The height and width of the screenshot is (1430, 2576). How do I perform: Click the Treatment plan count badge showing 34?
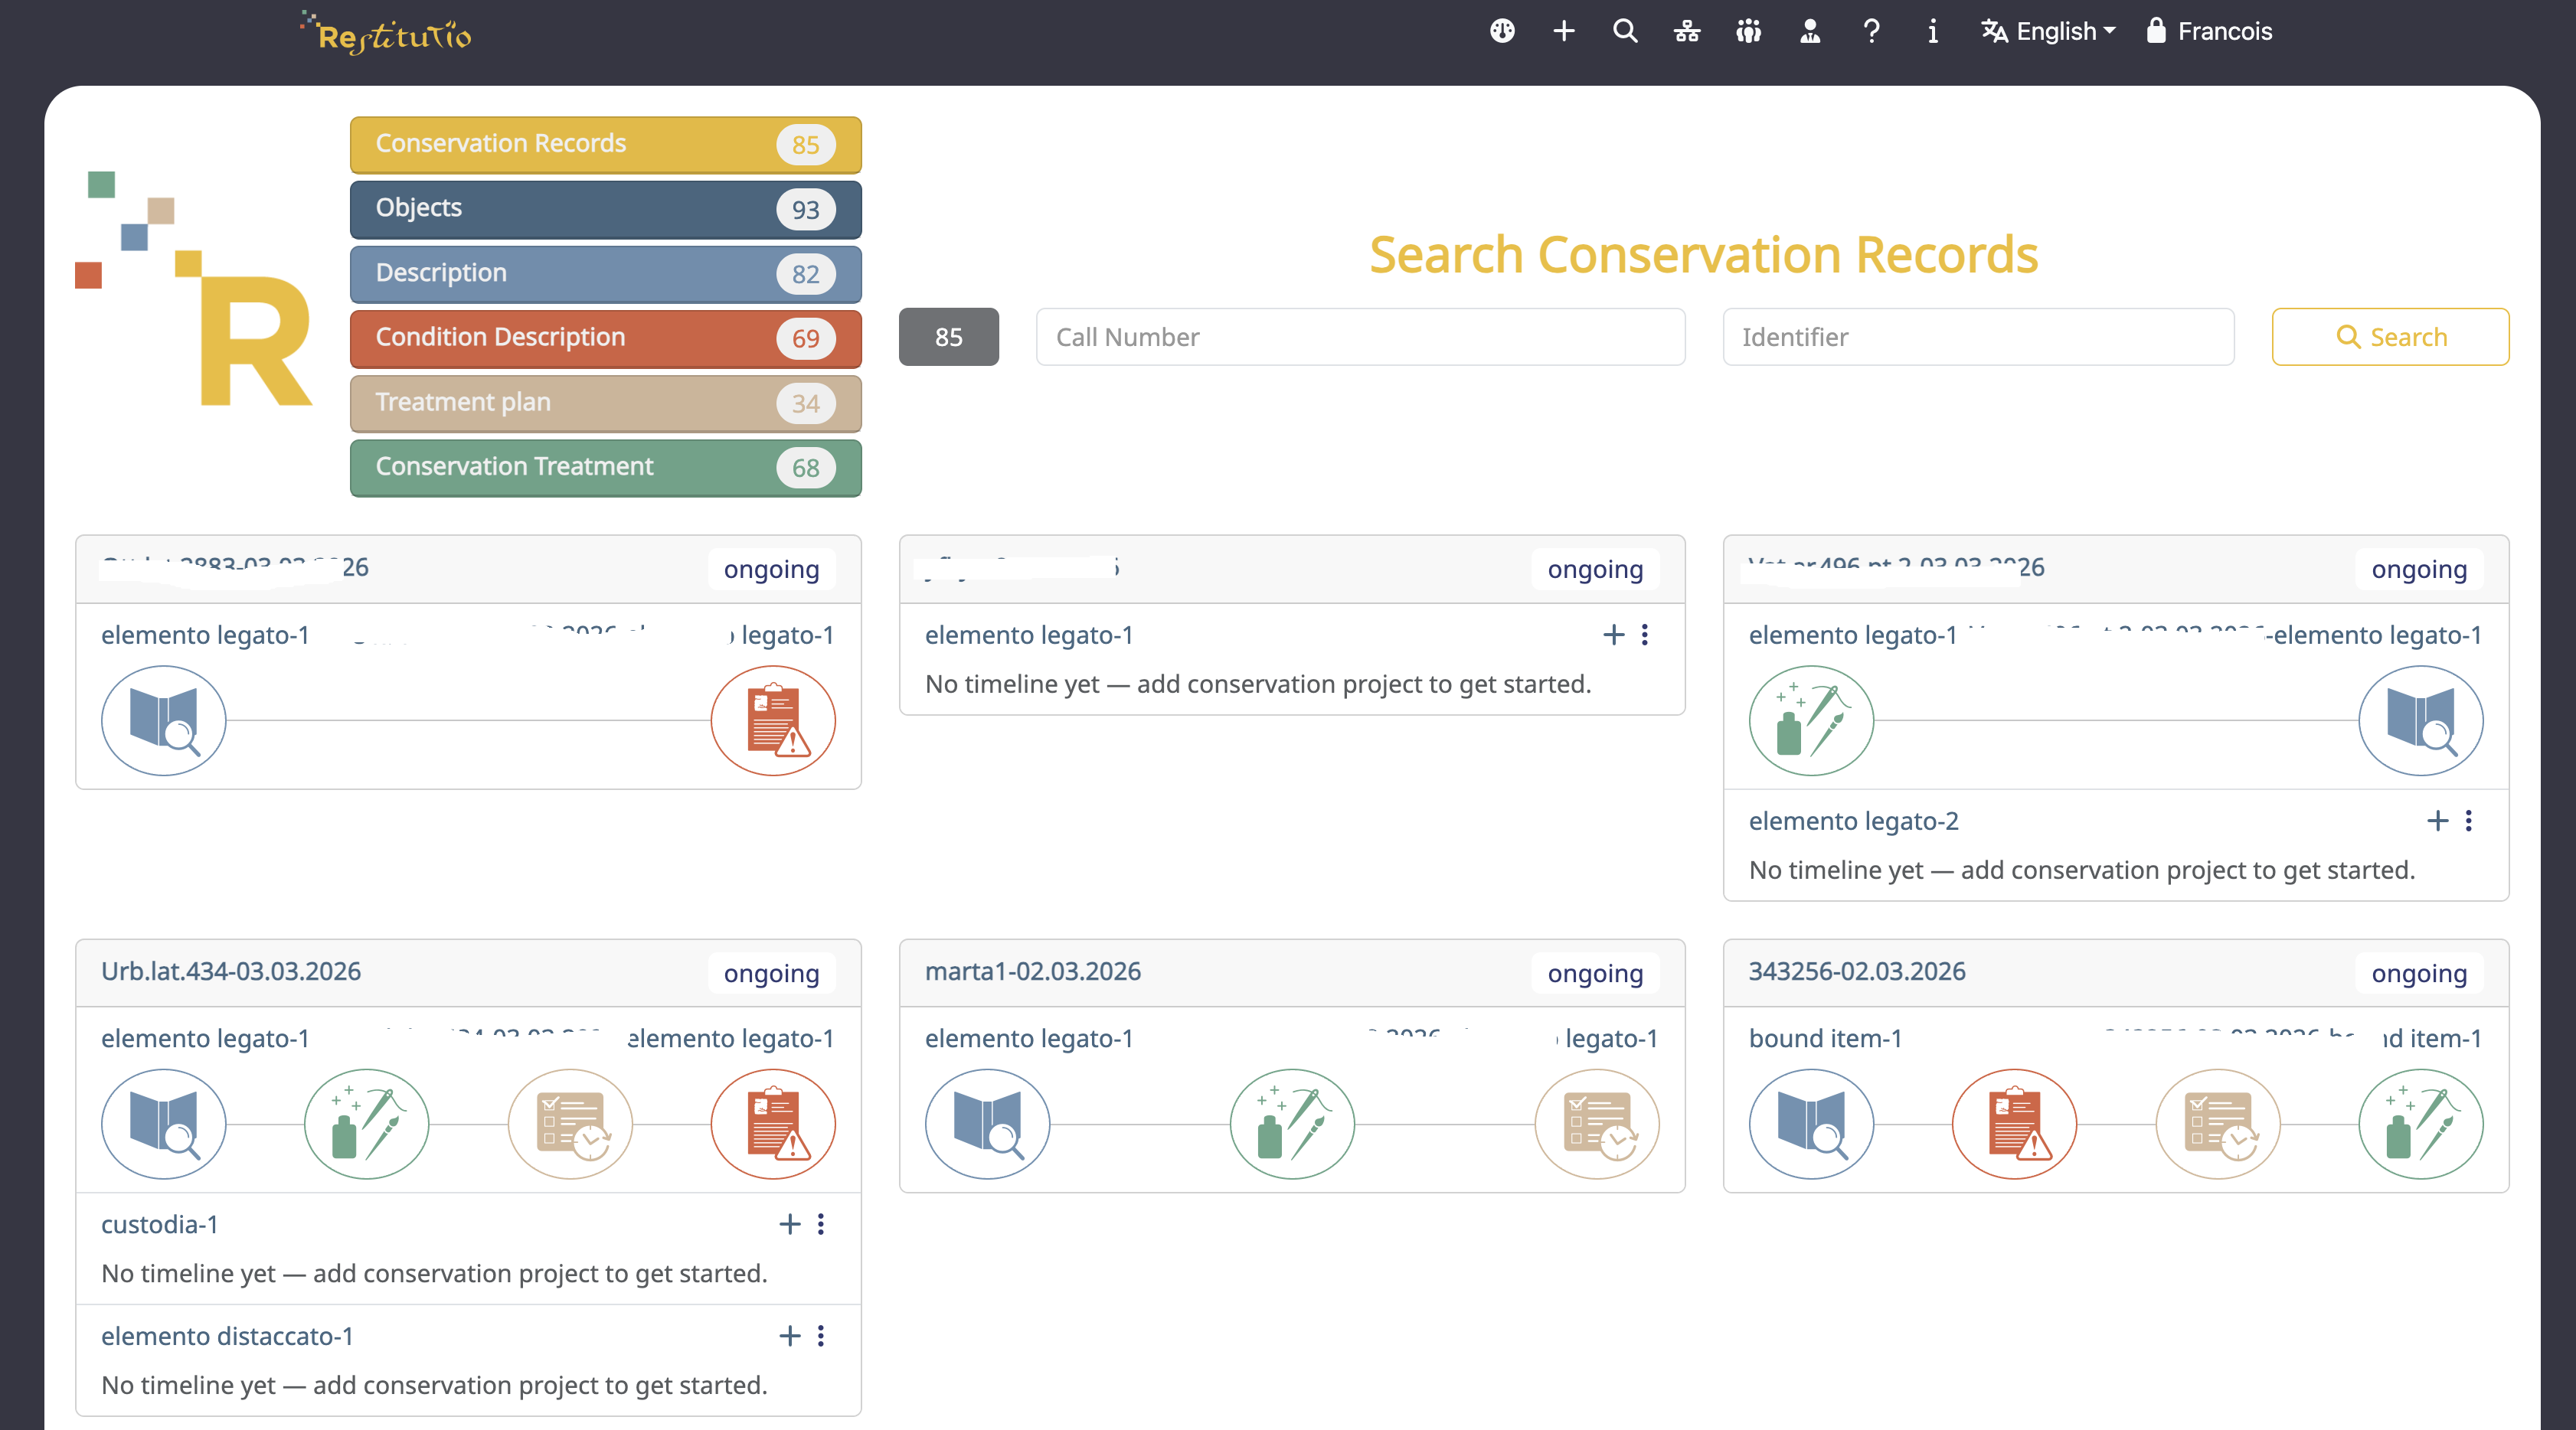click(x=805, y=403)
